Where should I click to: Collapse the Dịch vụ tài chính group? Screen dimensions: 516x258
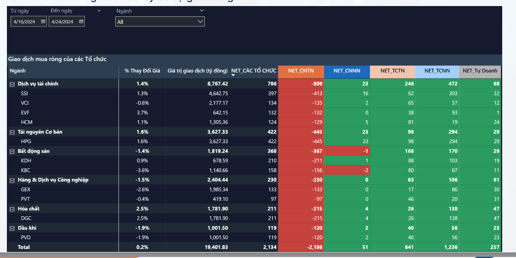12,84
